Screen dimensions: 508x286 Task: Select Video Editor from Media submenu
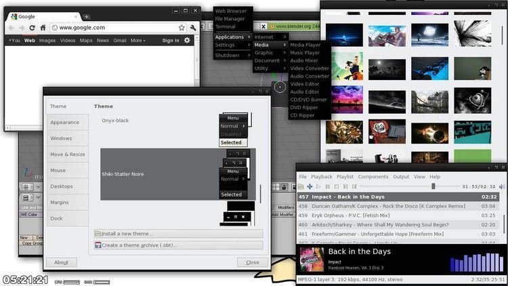(x=304, y=84)
